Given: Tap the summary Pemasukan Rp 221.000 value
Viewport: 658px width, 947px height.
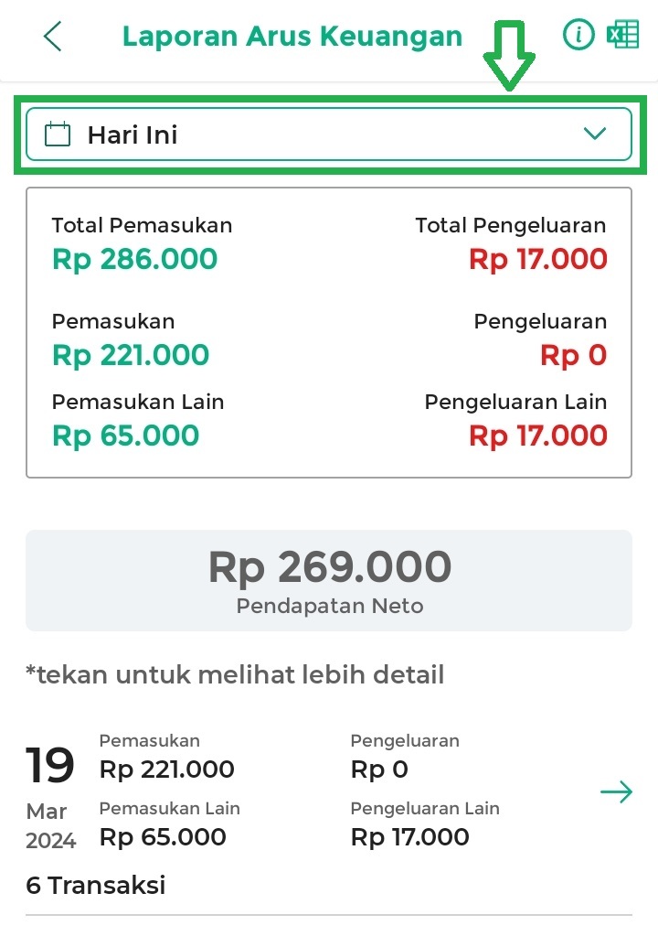Looking at the screenshot, I should tap(131, 355).
